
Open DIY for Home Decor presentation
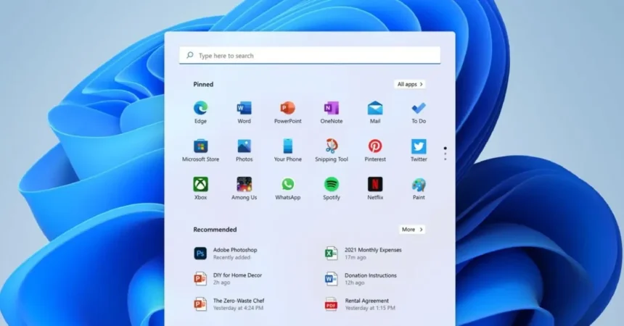[228, 279]
